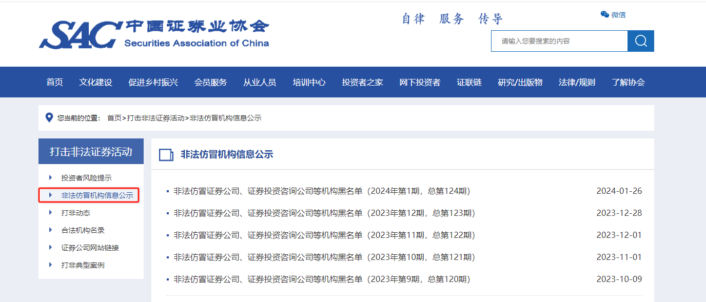Open 法律/规则 navigation menu item
The width and height of the screenshot is (706, 302).
tap(577, 82)
